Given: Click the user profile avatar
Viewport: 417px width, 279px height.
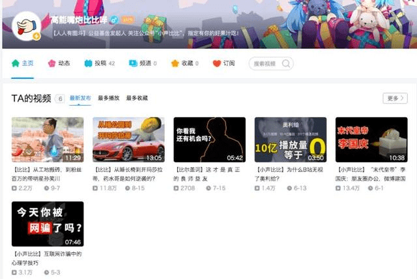Looking at the screenshot, I should pyautogui.click(x=26, y=25).
